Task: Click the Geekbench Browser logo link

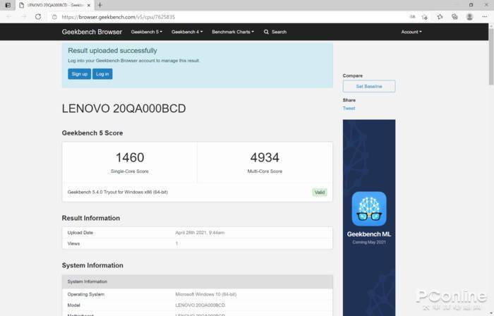Action: [x=92, y=32]
